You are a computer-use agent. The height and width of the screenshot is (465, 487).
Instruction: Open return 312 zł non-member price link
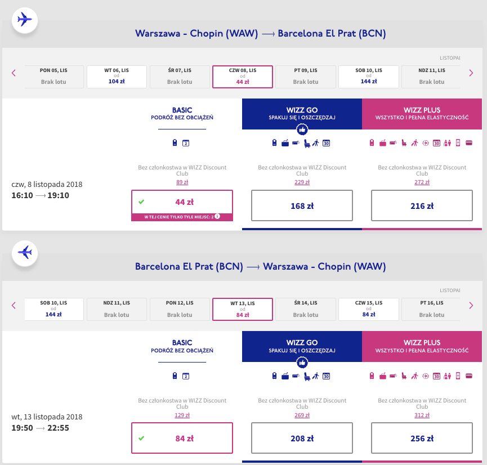point(422,415)
